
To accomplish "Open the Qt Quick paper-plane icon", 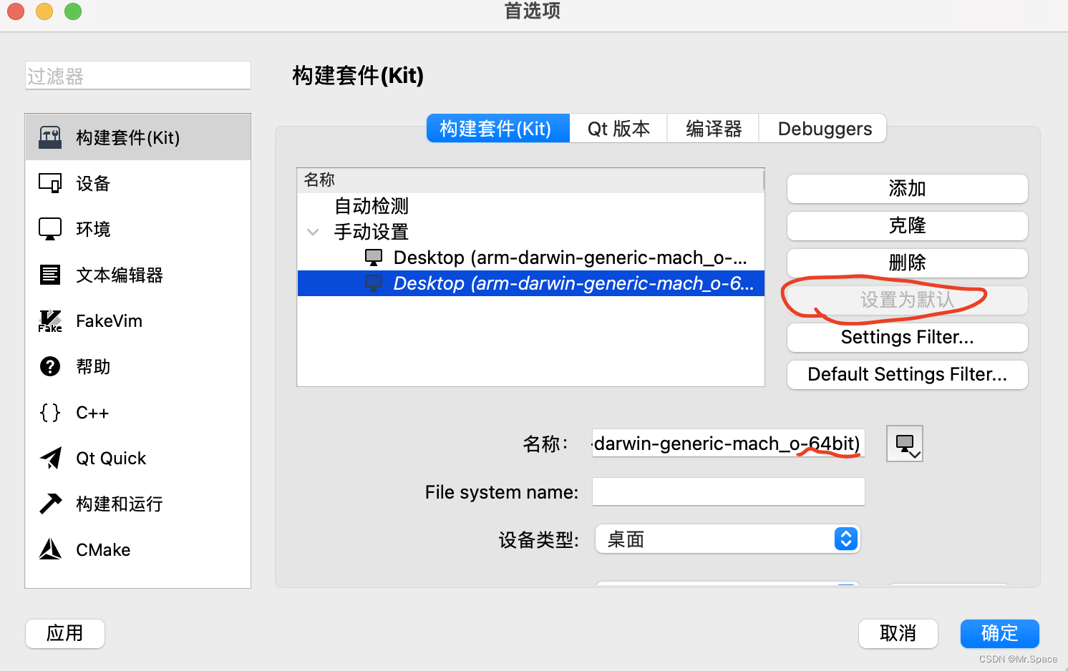I will [50, 458].
